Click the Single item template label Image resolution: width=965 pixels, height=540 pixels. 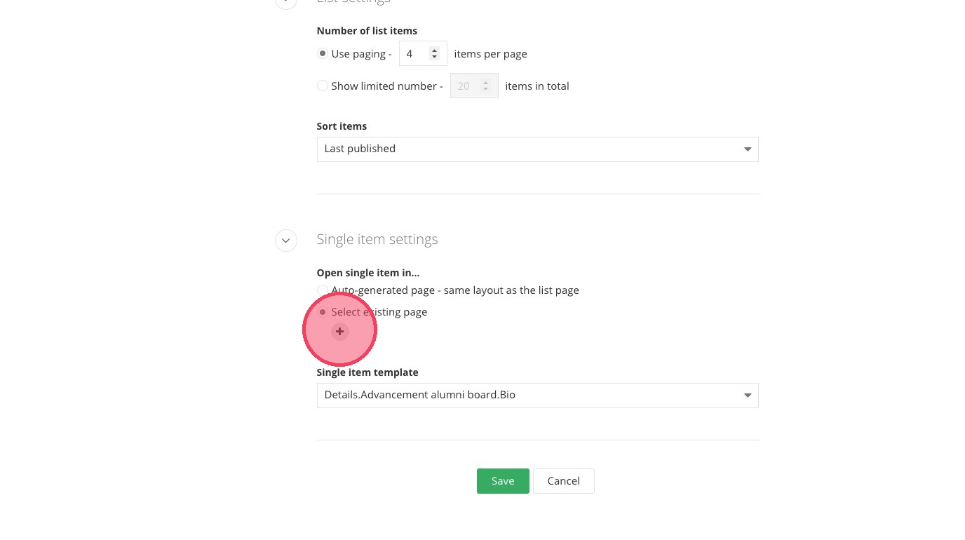click(x=367, y=372)
